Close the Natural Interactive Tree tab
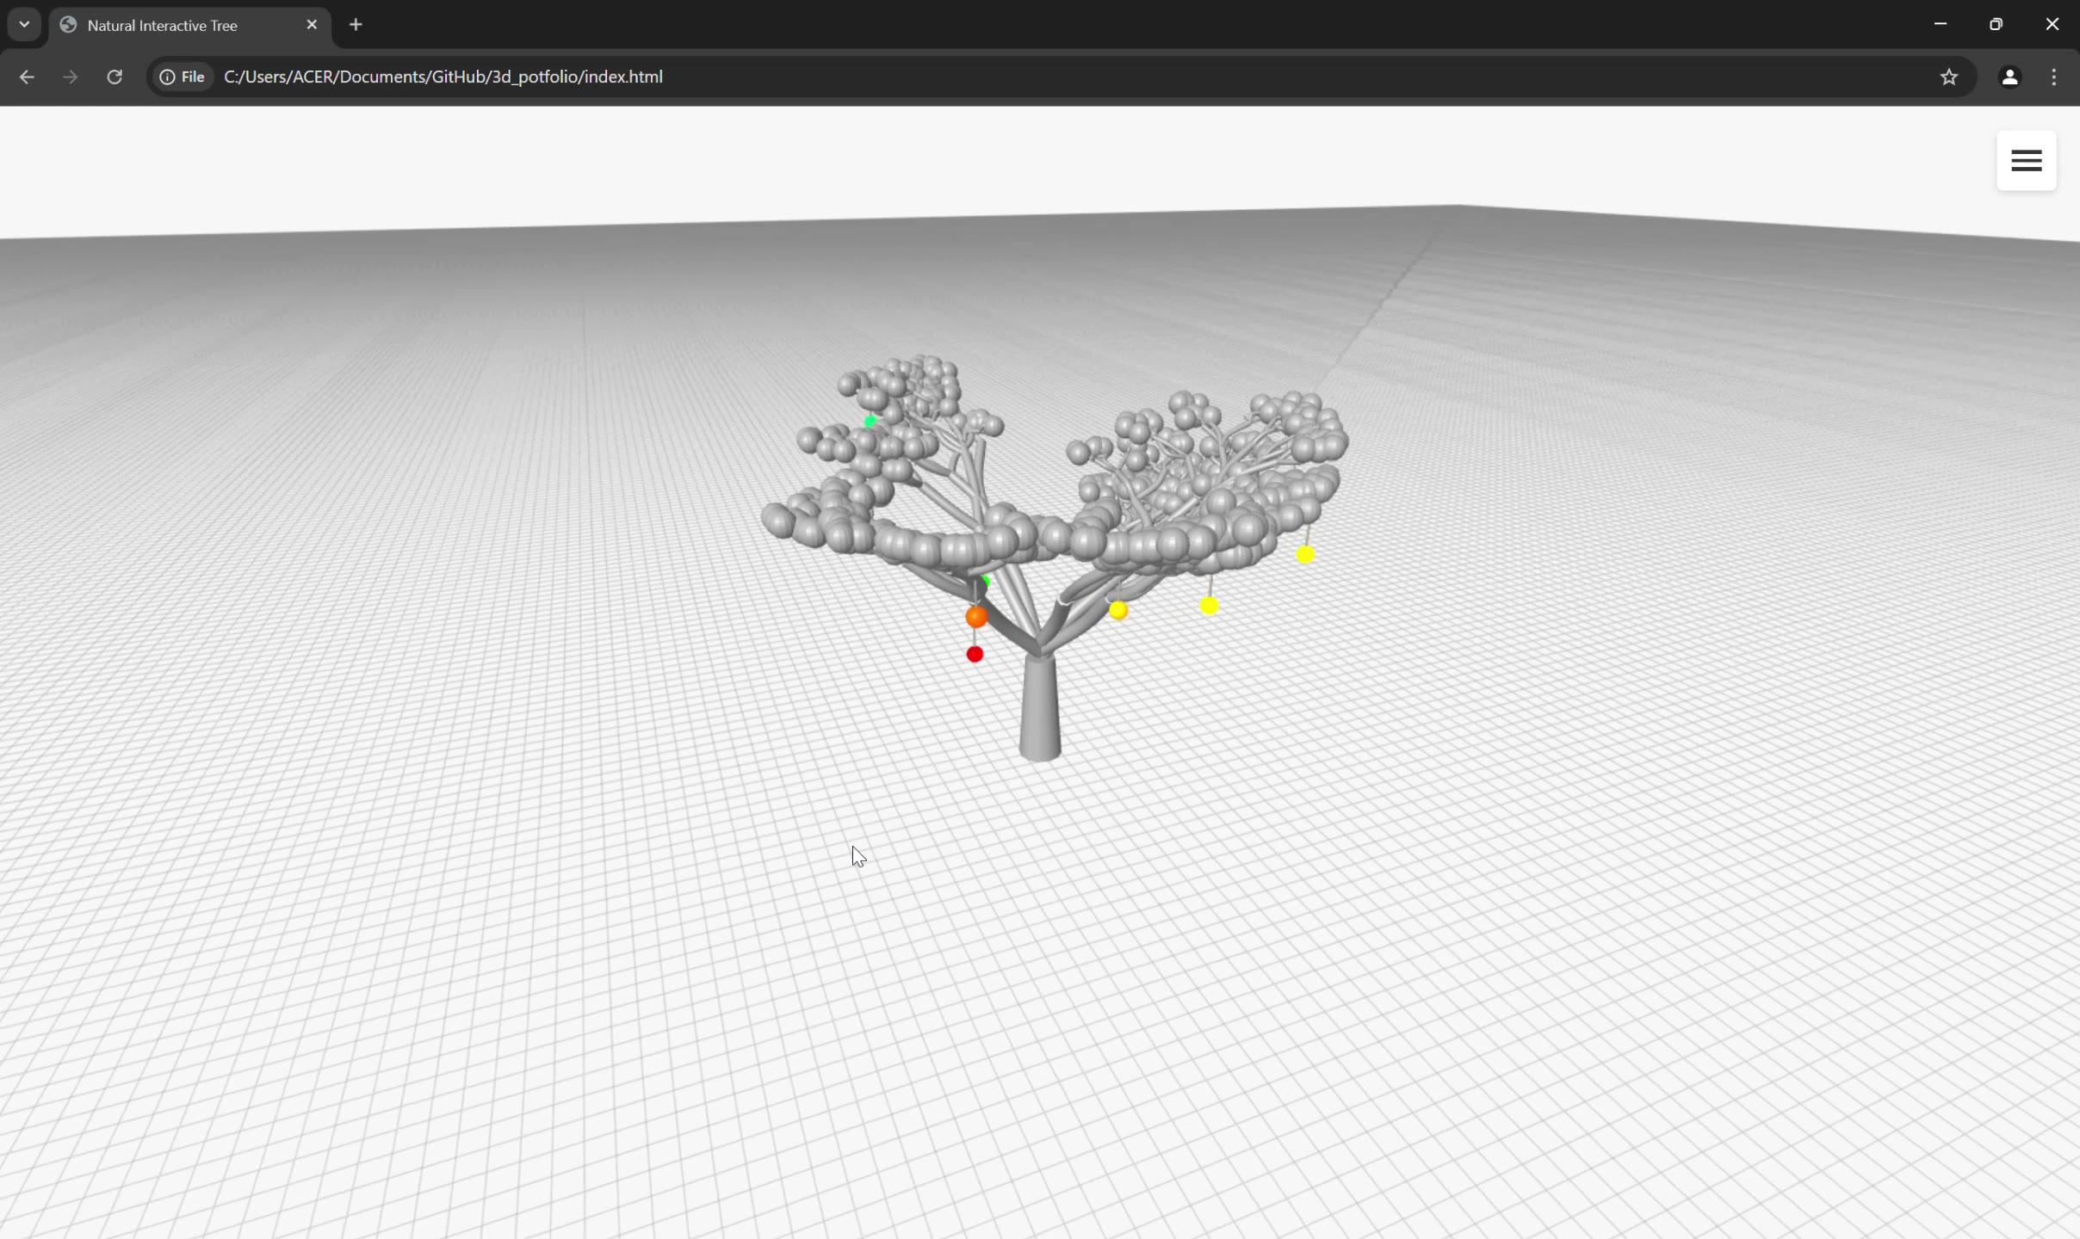Viewport: 2080px width, 1239px height. (312, 25)
